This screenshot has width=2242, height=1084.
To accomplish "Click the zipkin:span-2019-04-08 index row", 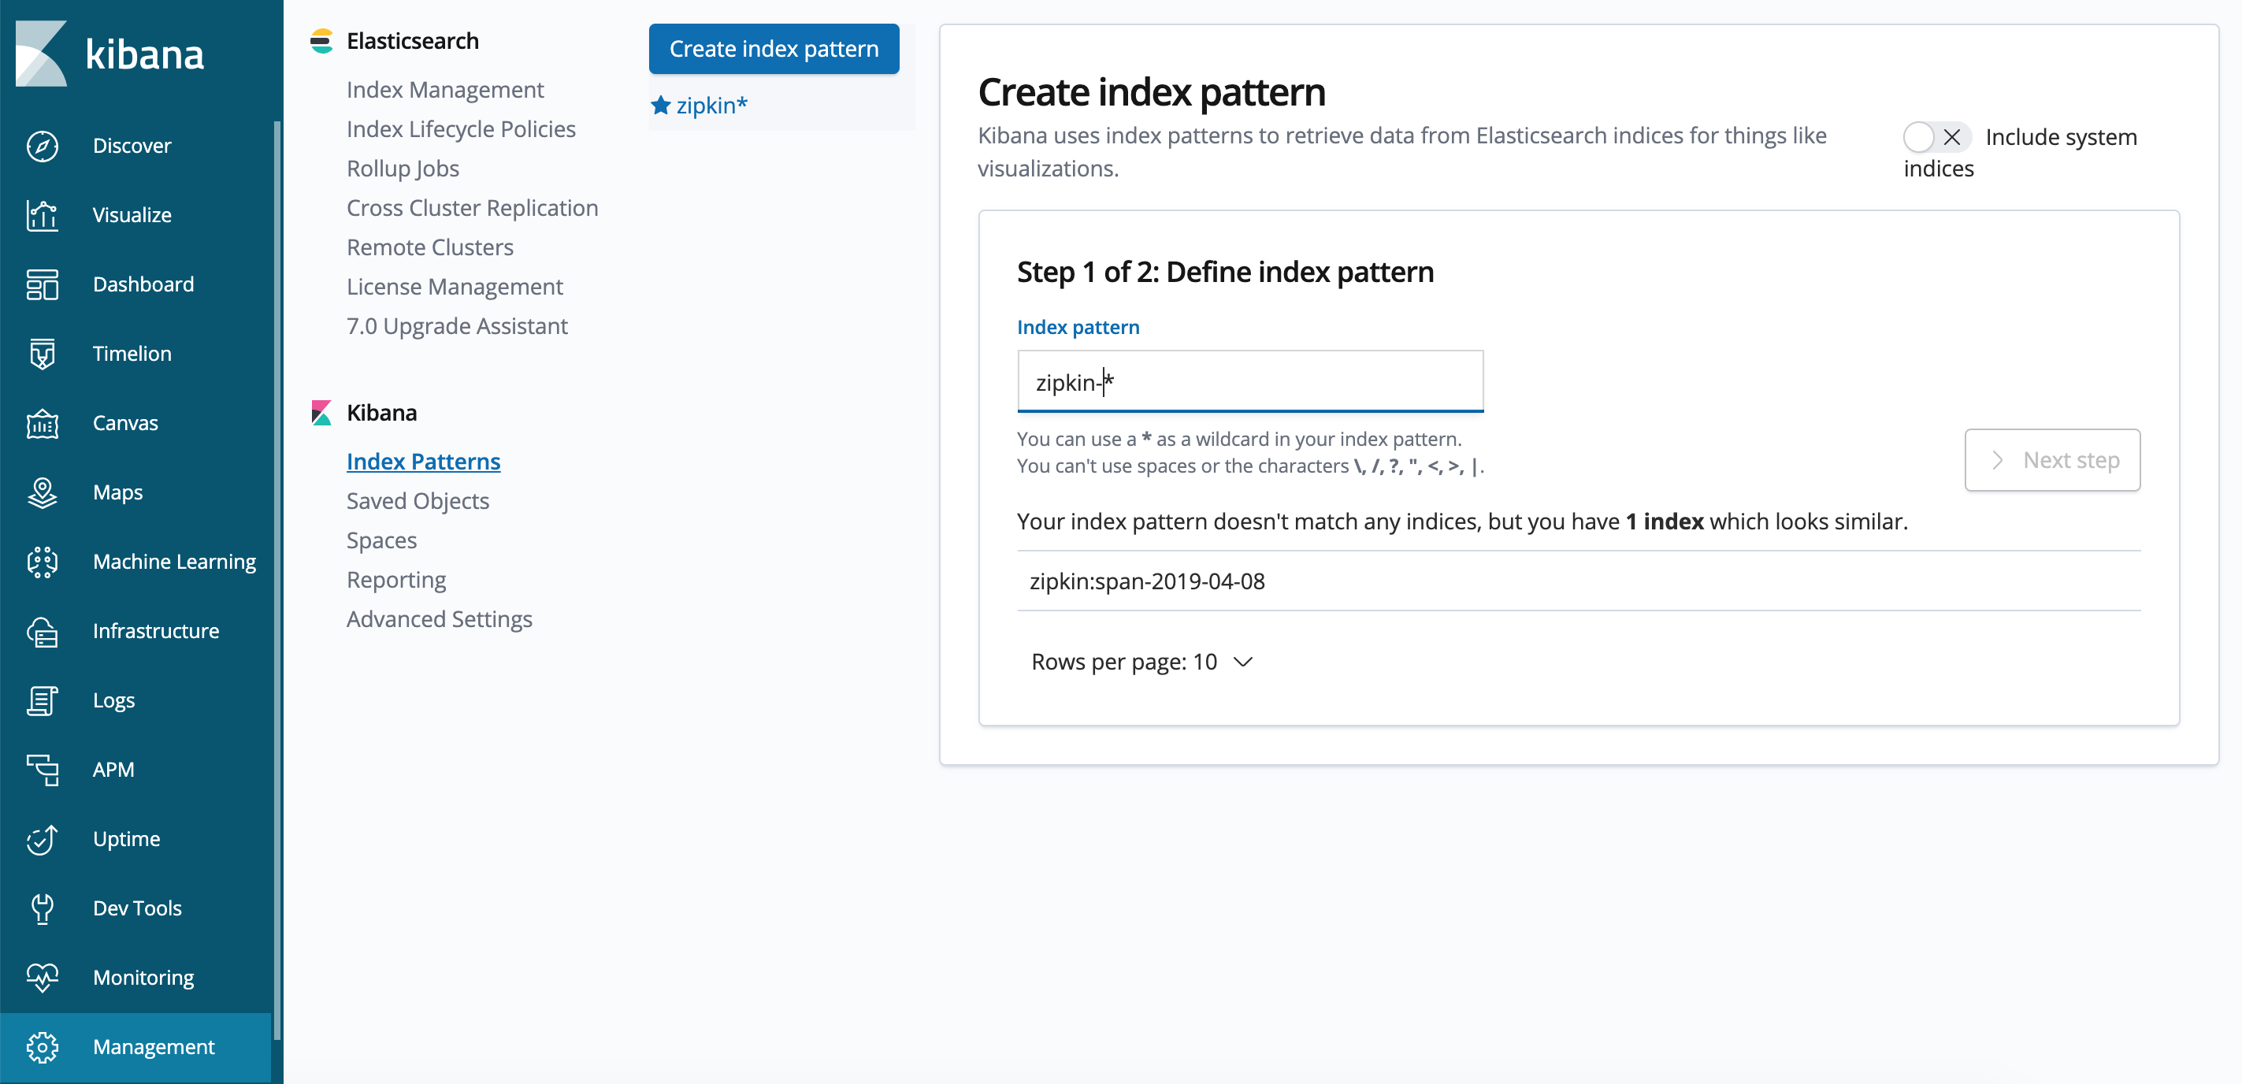I will click(1578, 581).
